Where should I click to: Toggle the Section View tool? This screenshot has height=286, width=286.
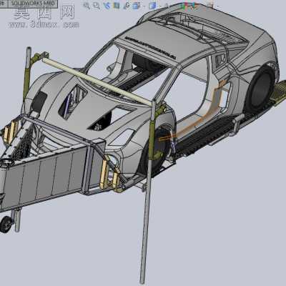pos(117,5)
